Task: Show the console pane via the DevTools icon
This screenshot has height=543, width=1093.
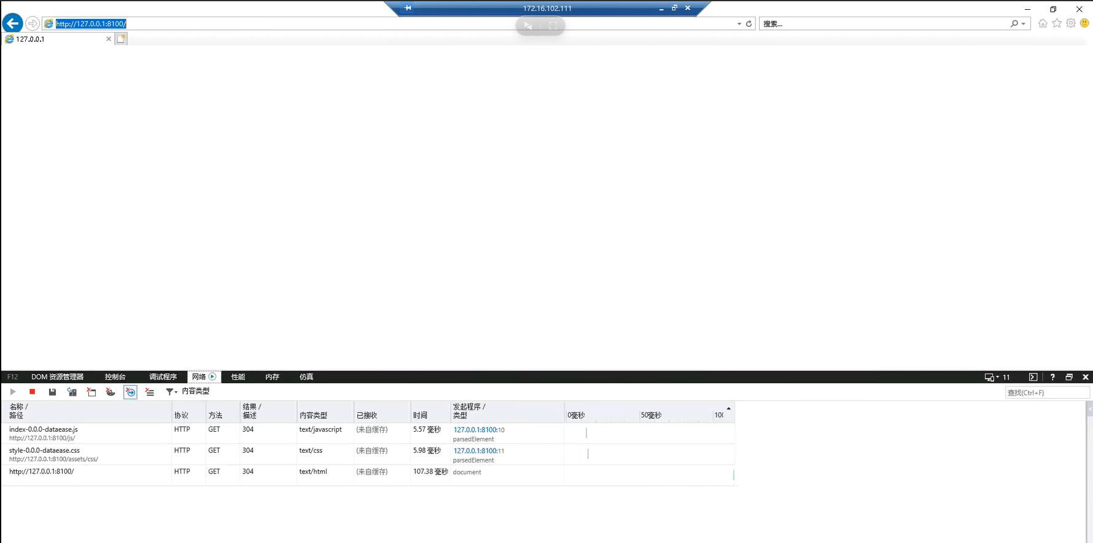Action: coord(1033,377)
